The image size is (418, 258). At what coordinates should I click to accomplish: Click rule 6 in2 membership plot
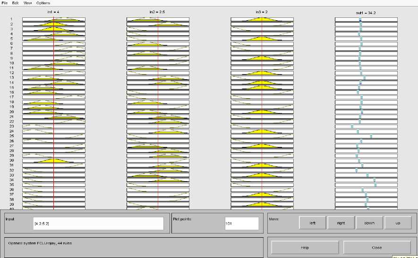tap(158, 44)
